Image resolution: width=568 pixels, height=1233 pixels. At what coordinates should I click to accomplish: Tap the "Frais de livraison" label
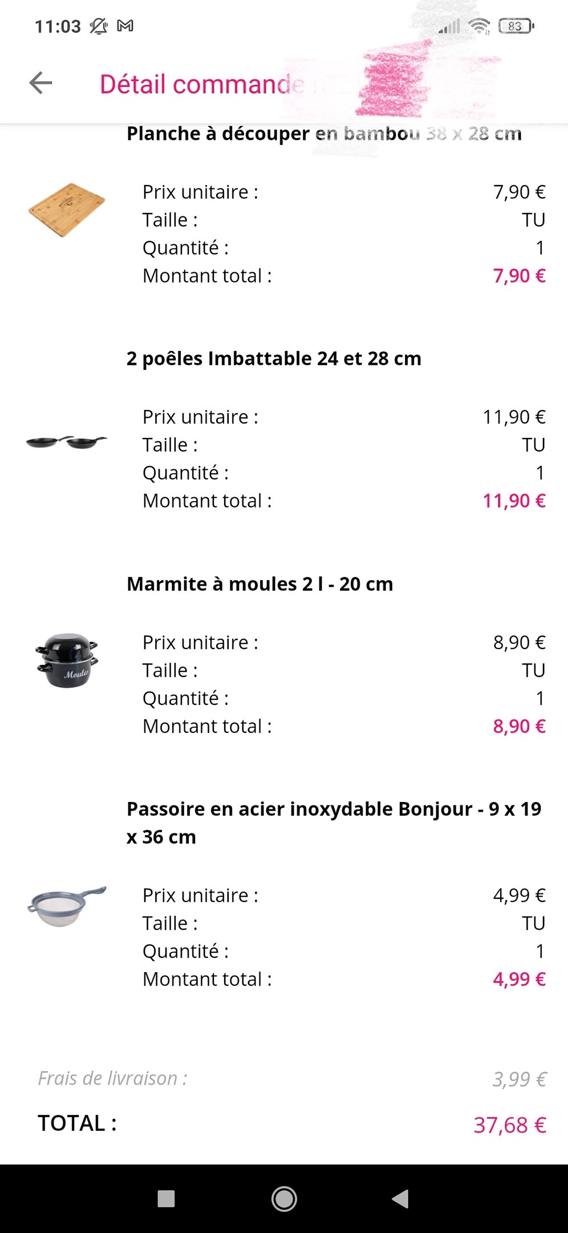coord(112,1078)
